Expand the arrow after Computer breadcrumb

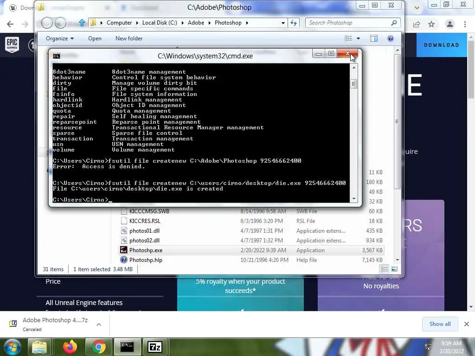137,23
